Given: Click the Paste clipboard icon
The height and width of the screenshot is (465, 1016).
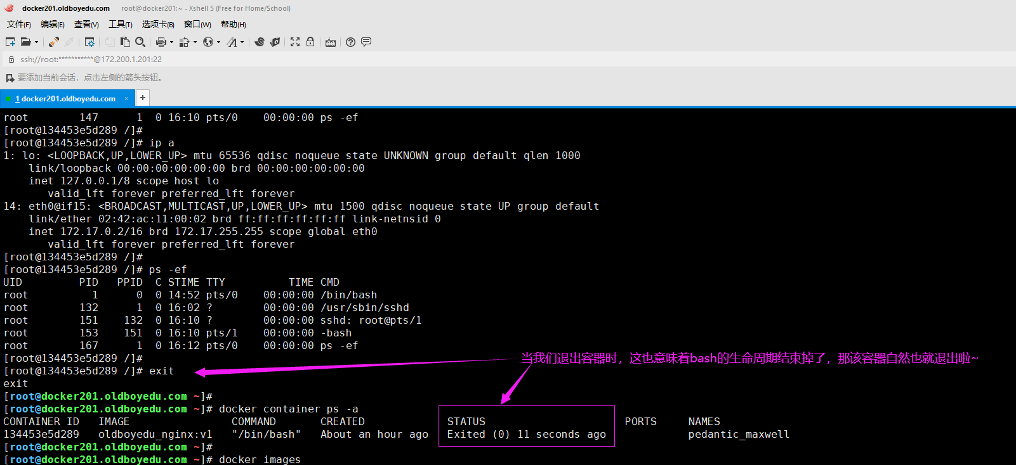Looking at the screenshot, I should point(125,42).
